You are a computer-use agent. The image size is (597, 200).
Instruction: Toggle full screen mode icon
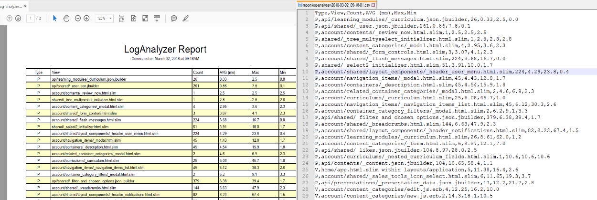coord(145,18)
